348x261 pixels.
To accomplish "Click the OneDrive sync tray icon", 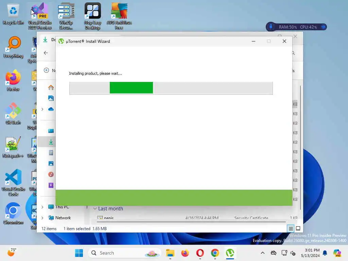I will click(x=274, y=253).
